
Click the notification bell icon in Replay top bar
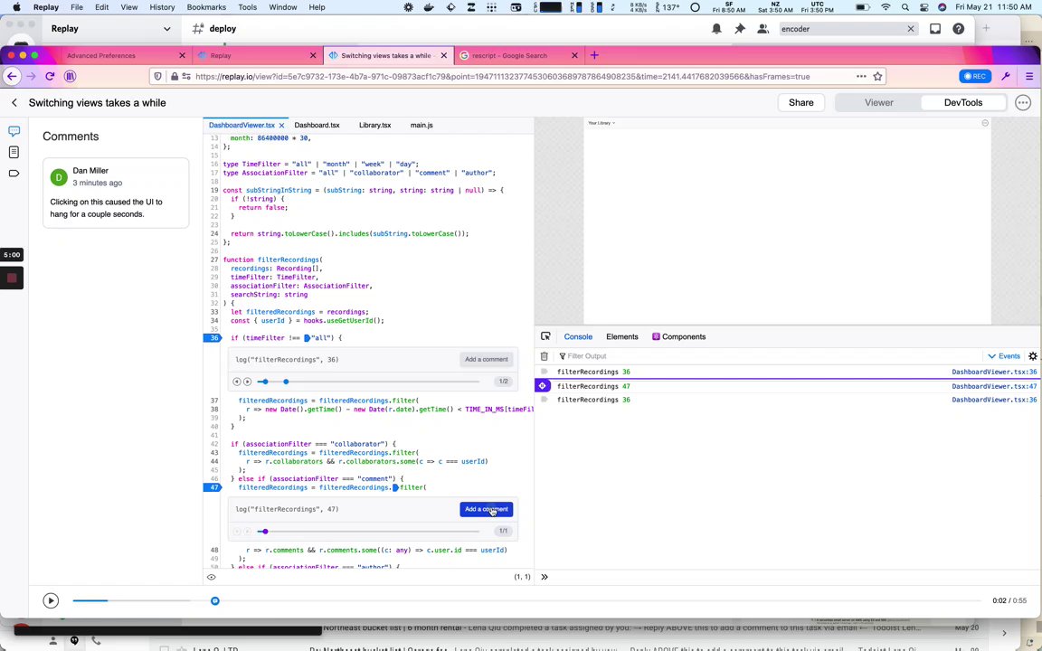(716, 29)
